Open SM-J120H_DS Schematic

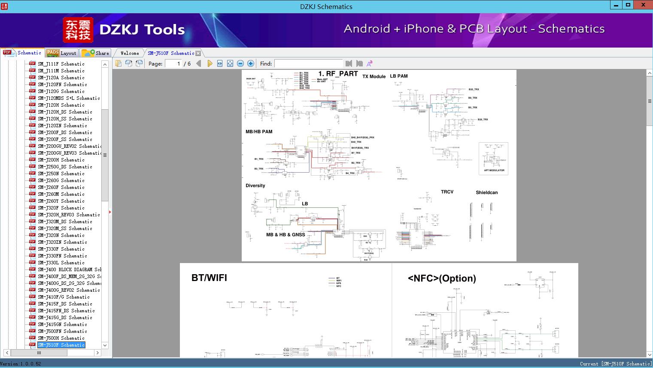coord(65,112)
